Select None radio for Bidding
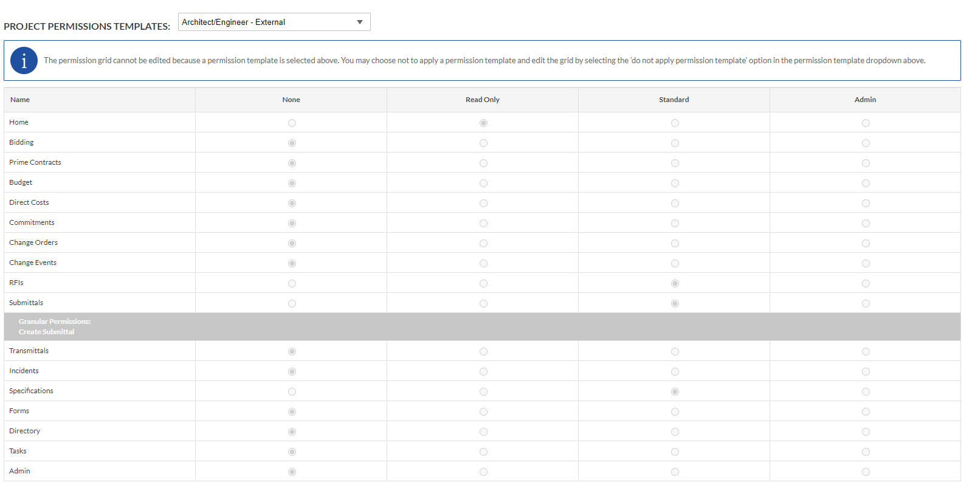 (x=292, y=143)
